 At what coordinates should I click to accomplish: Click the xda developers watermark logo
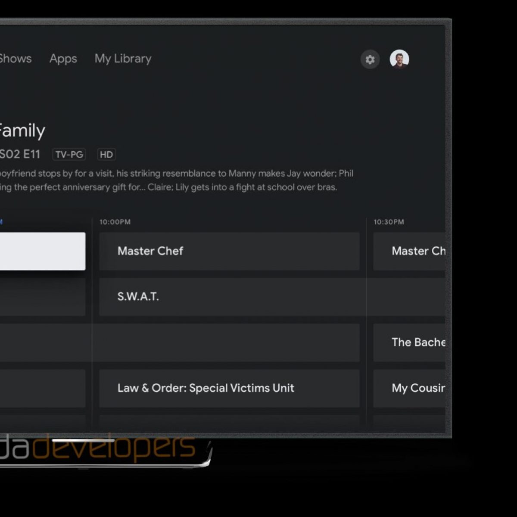coord(99,447)
